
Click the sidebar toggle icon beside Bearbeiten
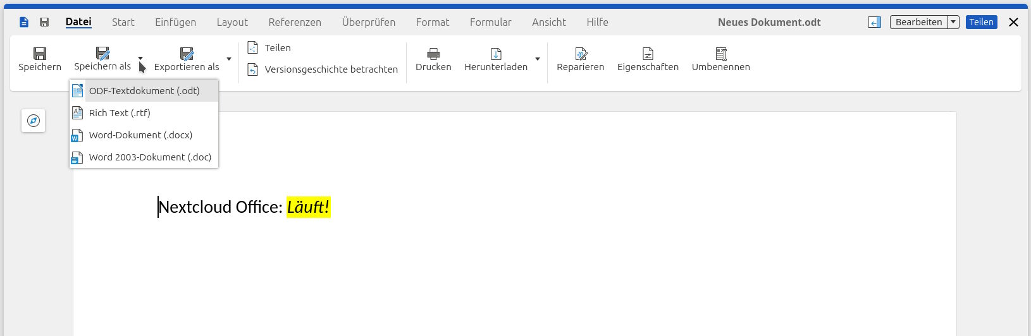874,22
